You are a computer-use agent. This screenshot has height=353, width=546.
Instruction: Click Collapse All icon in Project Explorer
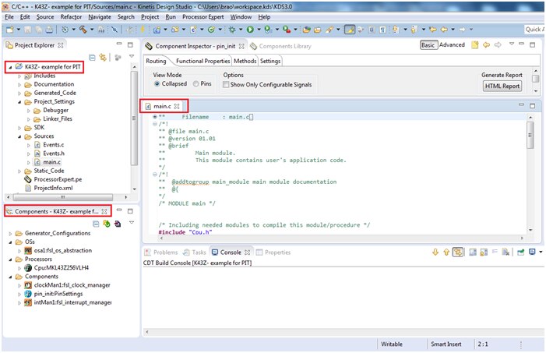click(92, 57)
